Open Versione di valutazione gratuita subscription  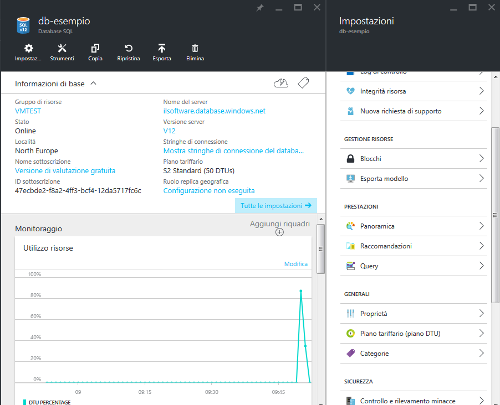pyautogui.click(x=65, y=170)
